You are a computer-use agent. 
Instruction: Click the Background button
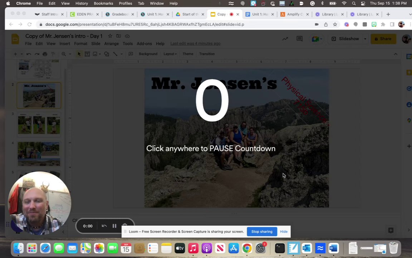(x=148, y=54)
